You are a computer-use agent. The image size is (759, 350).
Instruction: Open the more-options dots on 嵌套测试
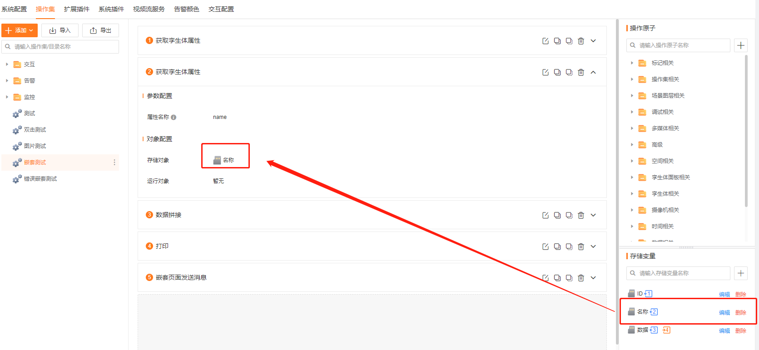point(114,163)
